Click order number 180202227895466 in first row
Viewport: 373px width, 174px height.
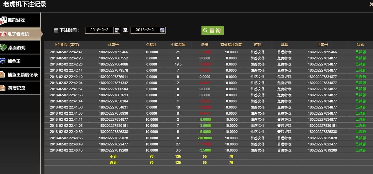[x=113, y=52]
